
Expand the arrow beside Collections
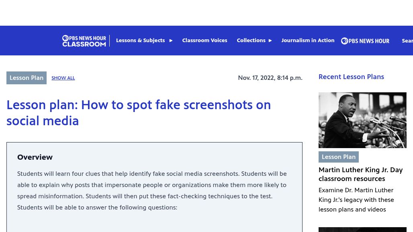pos(270,41)
